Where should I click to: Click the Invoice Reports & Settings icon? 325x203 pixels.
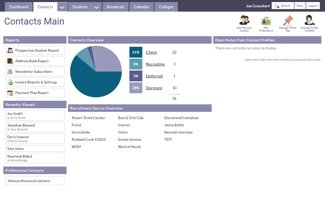(10, 82)
